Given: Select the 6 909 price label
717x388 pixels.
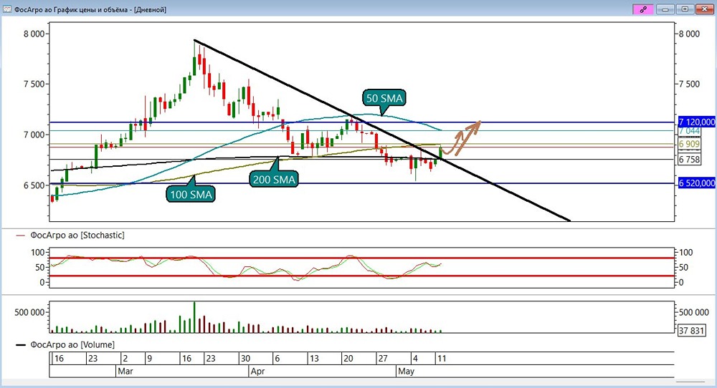Looking at the screenshot, I should pyautogui.click(x=689, y=144).
